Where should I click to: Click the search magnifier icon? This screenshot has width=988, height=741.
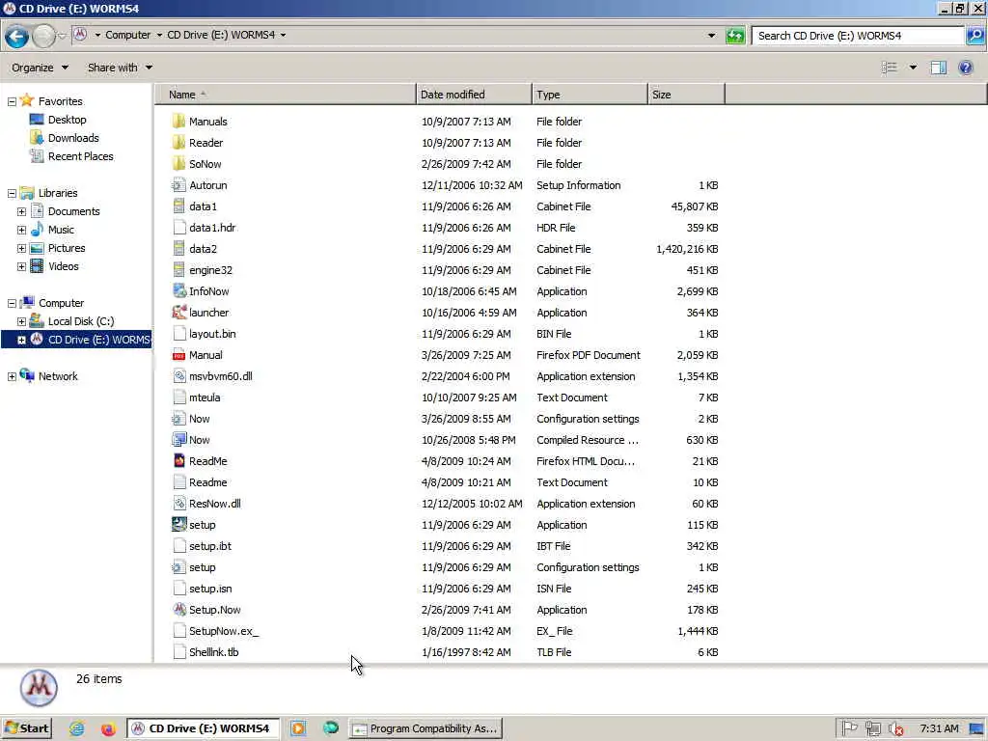point(975,36)
